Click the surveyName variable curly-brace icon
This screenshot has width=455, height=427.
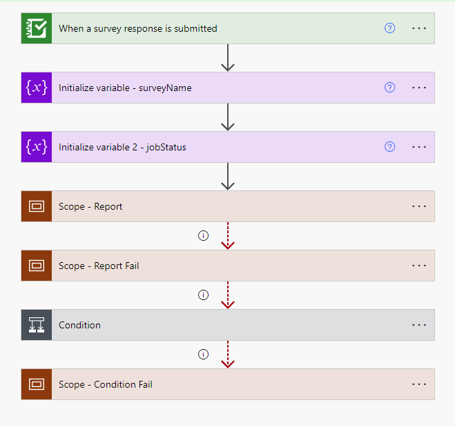36,88
